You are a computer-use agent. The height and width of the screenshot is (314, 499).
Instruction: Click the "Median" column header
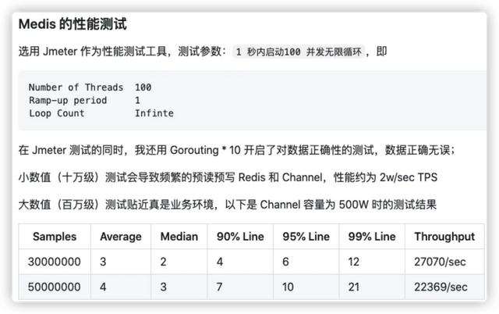[x=179, y=237]
